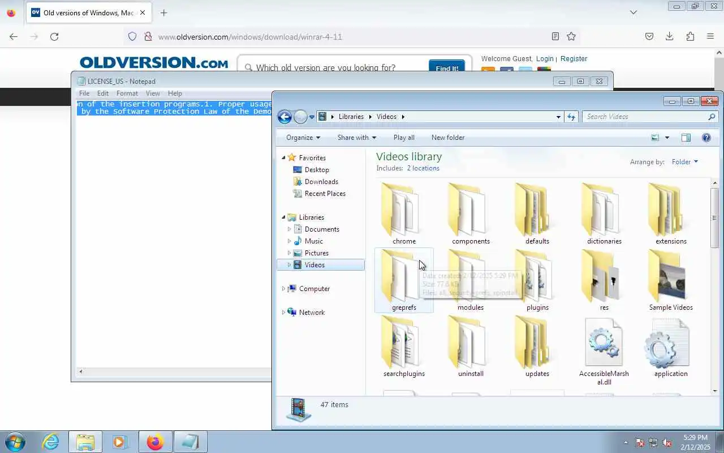This screenshot has height=453, width=724.
Task: Click Windows Explorer taskbar icon
Action: point(85,442)
